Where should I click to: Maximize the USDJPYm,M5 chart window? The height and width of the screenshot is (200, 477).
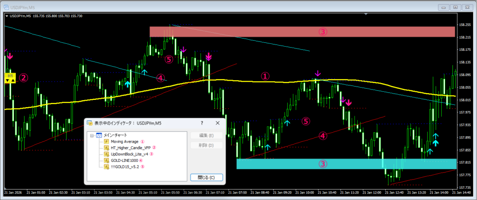[x=455, y=7]
